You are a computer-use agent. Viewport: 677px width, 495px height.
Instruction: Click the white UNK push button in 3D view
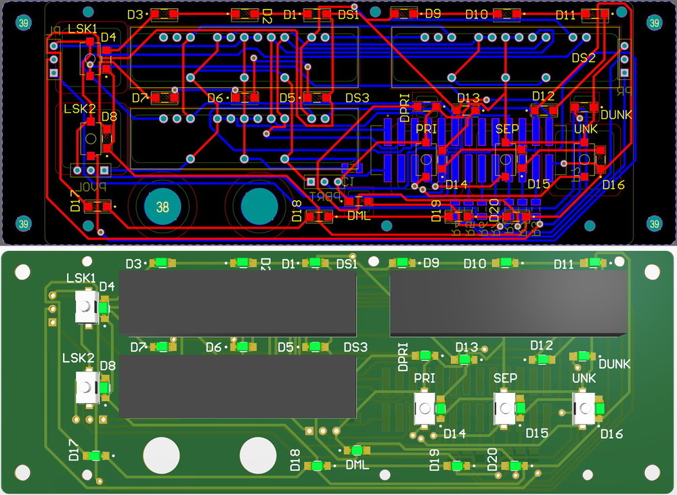584,408
